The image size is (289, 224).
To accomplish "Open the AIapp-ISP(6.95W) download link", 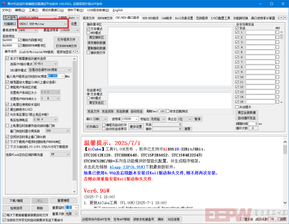I will click(x=127, y=167).
